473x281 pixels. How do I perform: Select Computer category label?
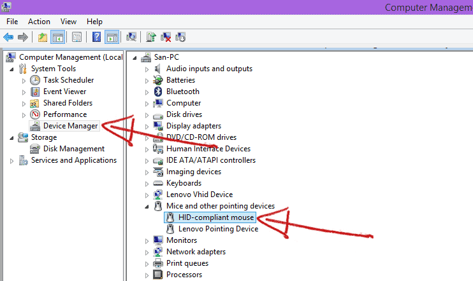pos(184,103)
